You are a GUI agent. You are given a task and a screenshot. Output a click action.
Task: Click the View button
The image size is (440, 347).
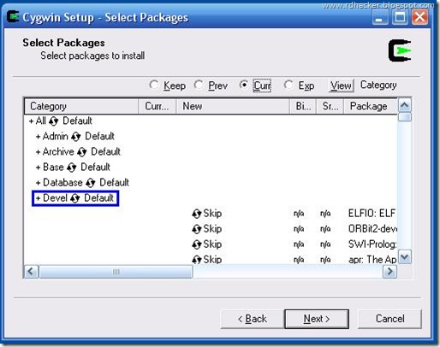[x=341, y=85]
